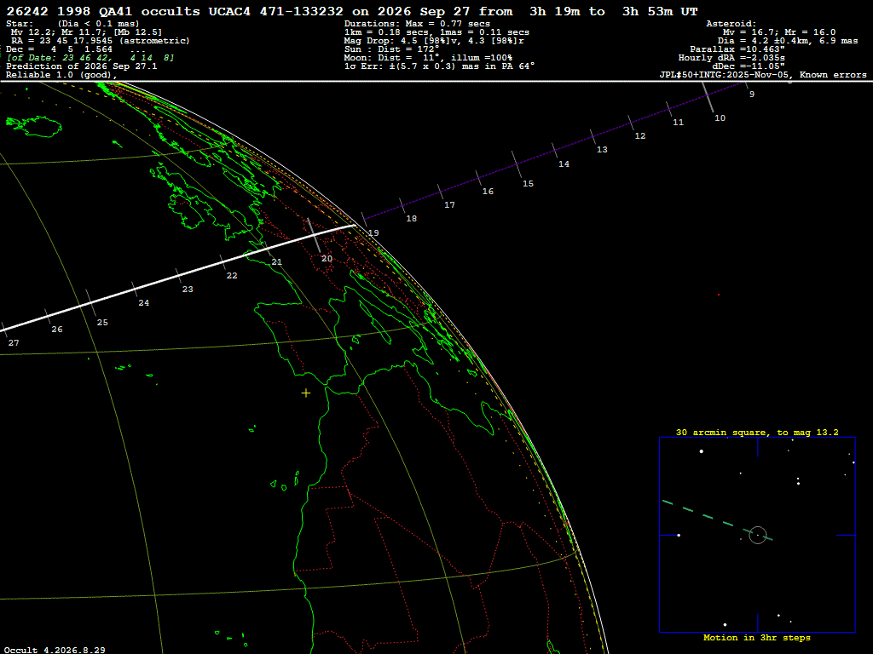Click the small red dot right of the globe
873x654 pixels.
tap(719, 295)
